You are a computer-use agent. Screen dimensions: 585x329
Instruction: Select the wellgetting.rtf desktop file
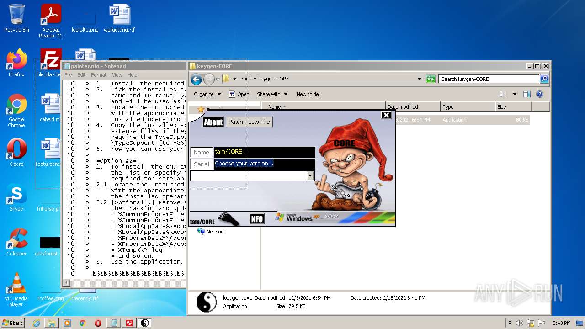tap(119, 18)
